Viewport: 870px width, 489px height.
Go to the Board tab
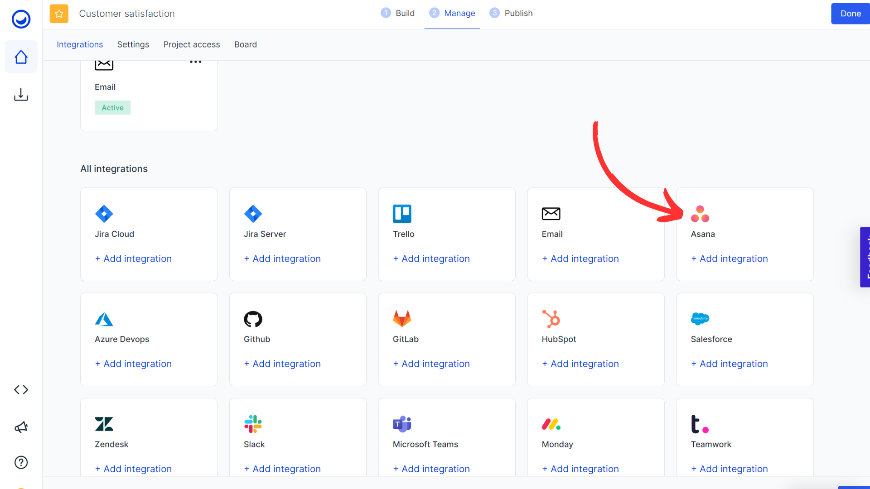tap(245, 44)
